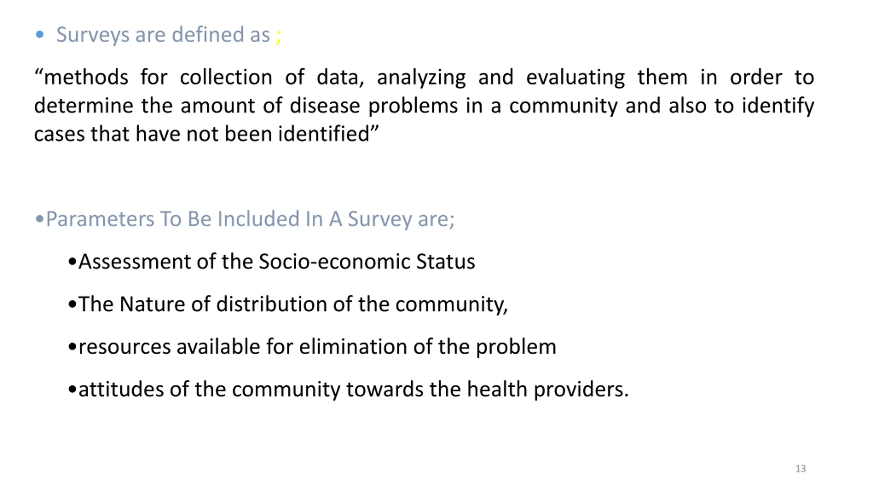873x491 pixels.
Task: Click the word 'analyzing' in the definition
Action: click(421, 78)
